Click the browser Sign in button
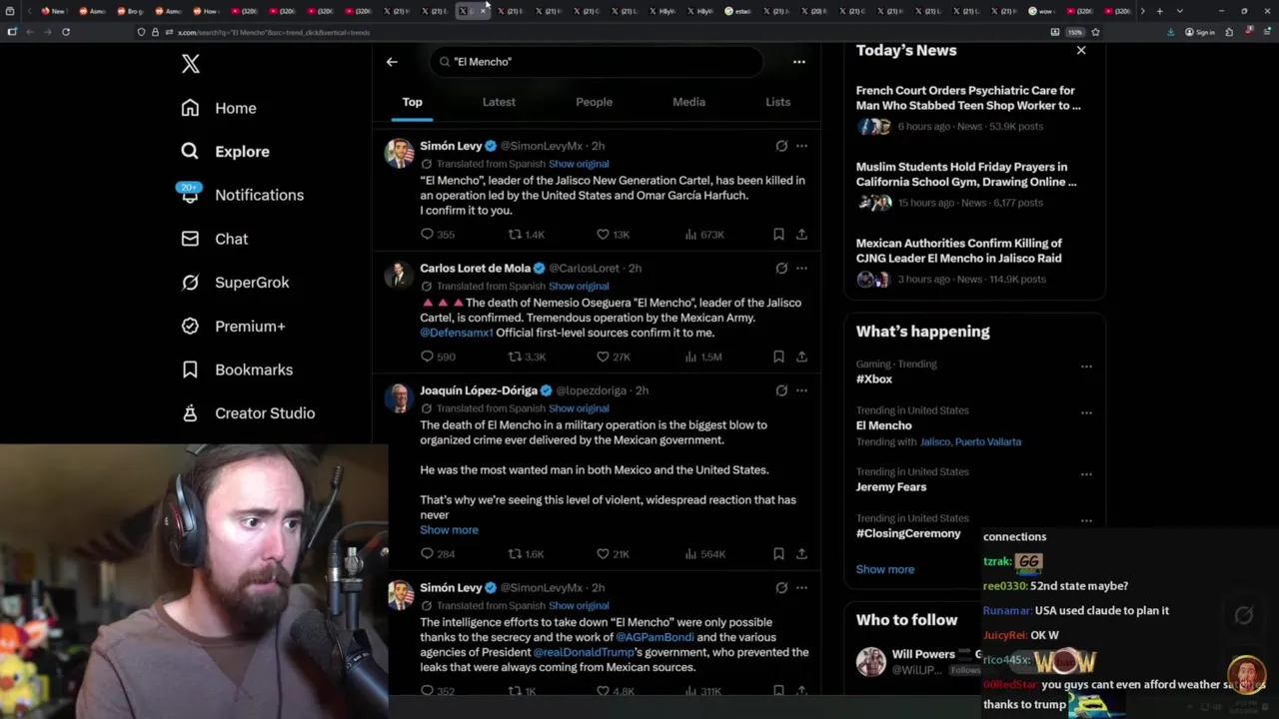 click(x=1200, y=32)
